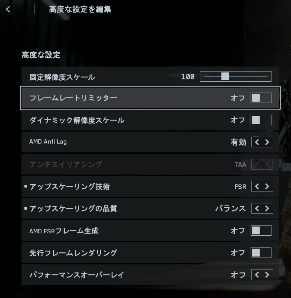Click left arrow for AMD Anti Lag
The width and height of the screenshot is (291, 298).
(x=257, y=142)
